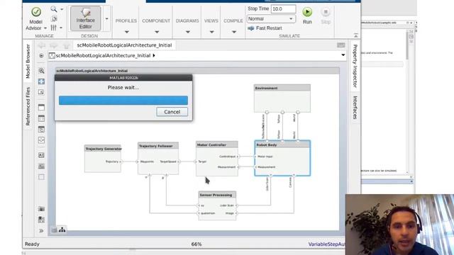Open the Interface Editor
This screenshot has height=255, width=454.
pos(85,18)
